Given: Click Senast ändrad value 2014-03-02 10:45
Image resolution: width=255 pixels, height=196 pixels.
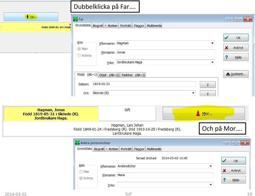Looking at the screenshot, I should coord(174,158).
